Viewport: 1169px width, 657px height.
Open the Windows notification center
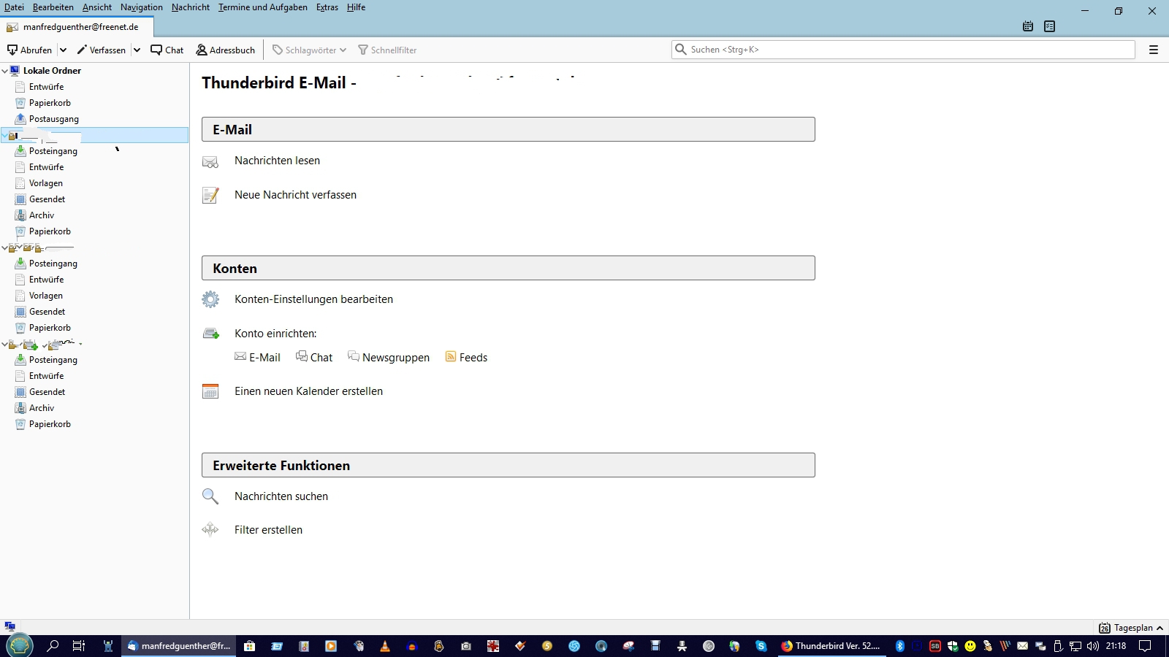point(1145,646)
